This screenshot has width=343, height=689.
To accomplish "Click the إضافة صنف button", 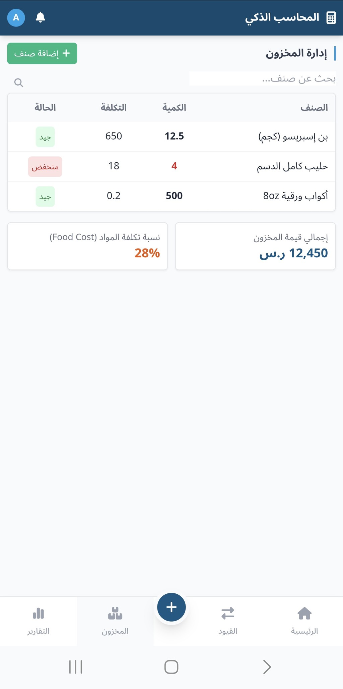I will click(x=42, y=53).
